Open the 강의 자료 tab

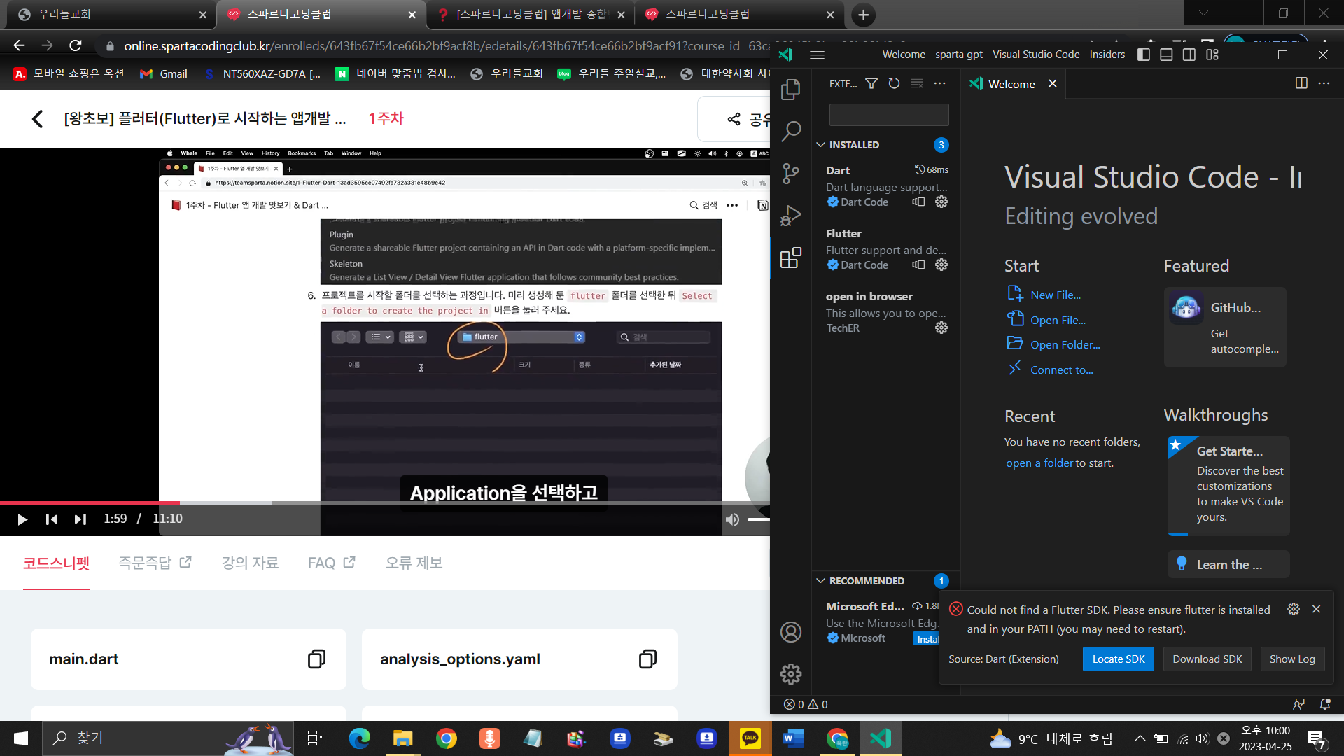[250, 563]
